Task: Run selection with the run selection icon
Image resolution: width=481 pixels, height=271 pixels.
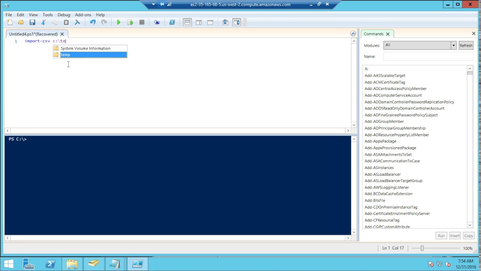Action: coord(130,23)
